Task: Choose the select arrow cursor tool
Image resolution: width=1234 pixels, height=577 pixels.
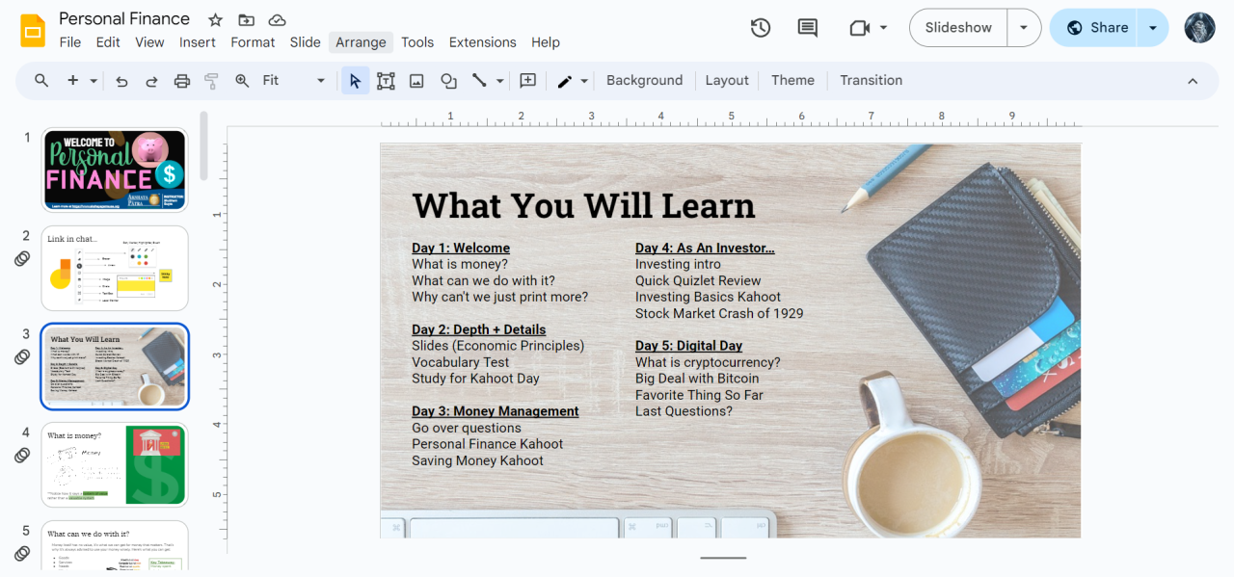Action: [356, 81]
